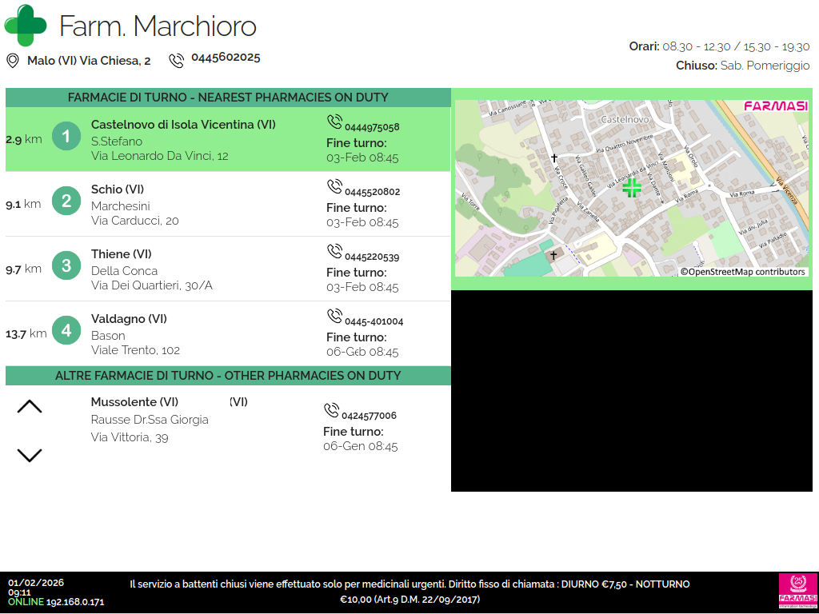819x614 pixels.
Task: Click the phone icon for Castelnovo pharmacy
Action: pyautogui.click(x=334, y=122)
